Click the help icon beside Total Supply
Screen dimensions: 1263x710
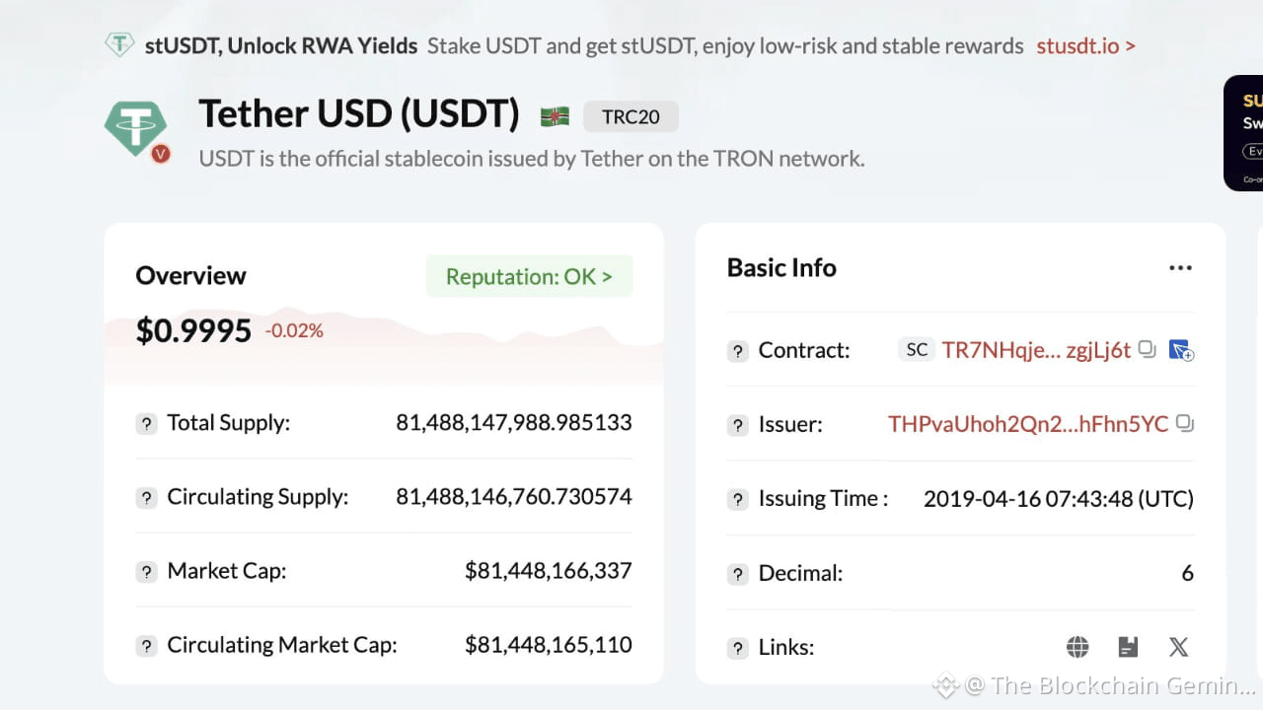[146, 424]
